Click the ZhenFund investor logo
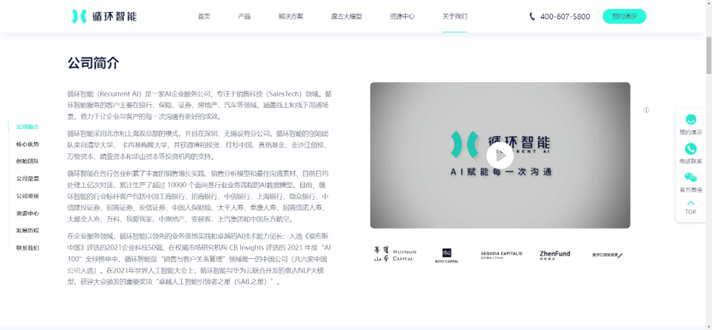Screen dimensions: 712x330 [555, 255]
